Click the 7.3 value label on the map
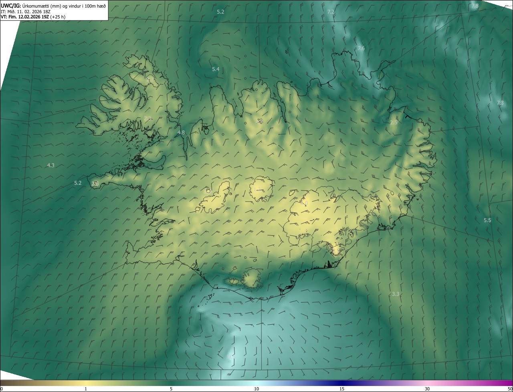Screen dimensions: 513x392 pyautogui.click(x=500, y=103)
